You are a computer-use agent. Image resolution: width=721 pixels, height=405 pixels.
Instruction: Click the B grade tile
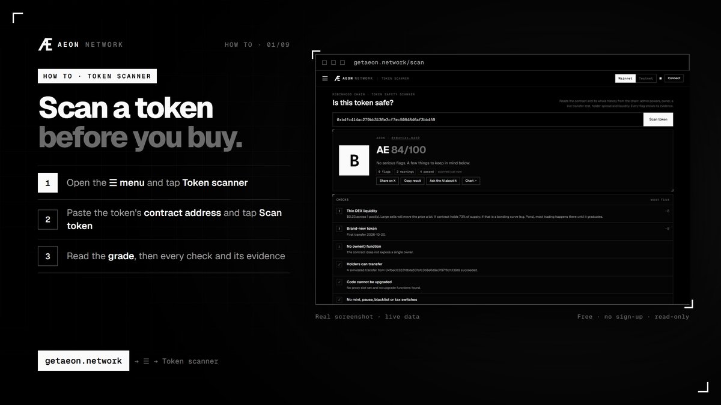point(354,160)
